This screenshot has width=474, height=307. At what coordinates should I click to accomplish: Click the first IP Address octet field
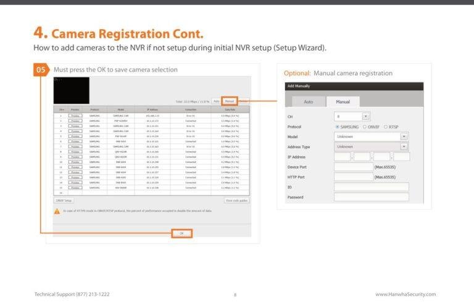coord(342,157)
